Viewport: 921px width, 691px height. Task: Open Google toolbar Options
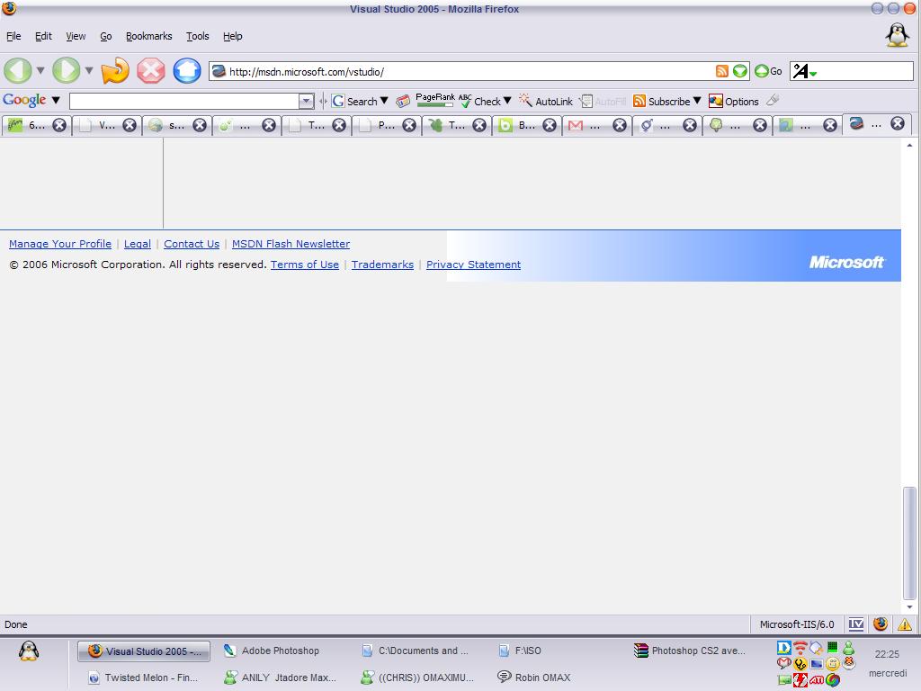click(x=734, y=101)
